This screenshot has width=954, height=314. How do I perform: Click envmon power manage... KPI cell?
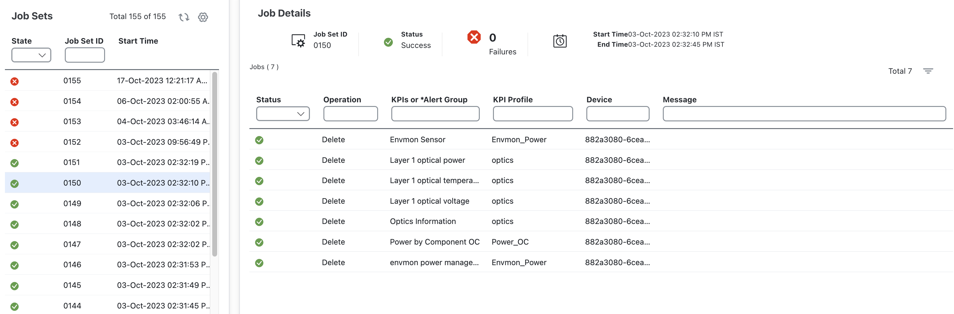[x=434, y=262]
